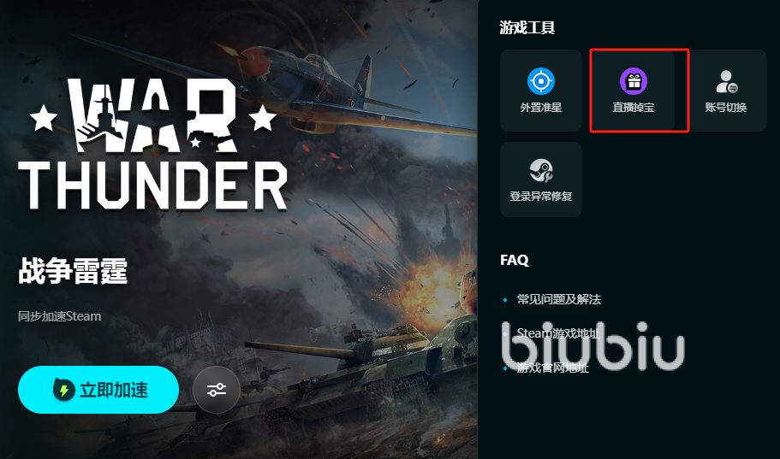Click the 游戏工具 section heading
780x459 pixels.
point(527,27)
